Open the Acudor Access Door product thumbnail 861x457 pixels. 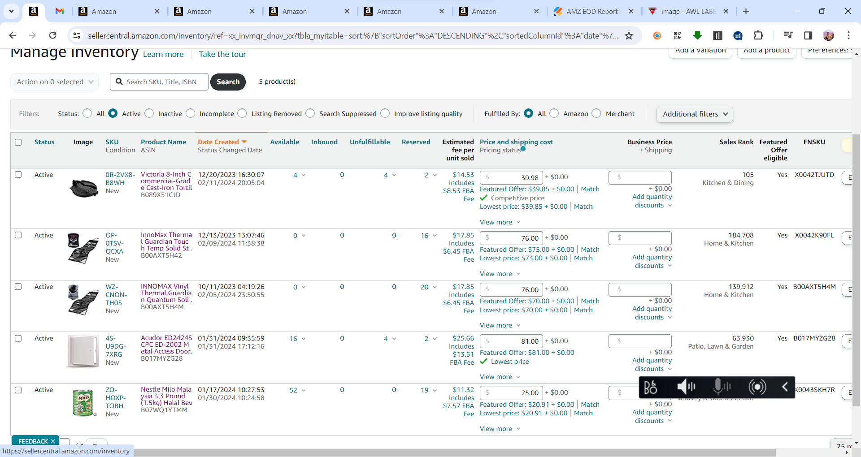83,351
